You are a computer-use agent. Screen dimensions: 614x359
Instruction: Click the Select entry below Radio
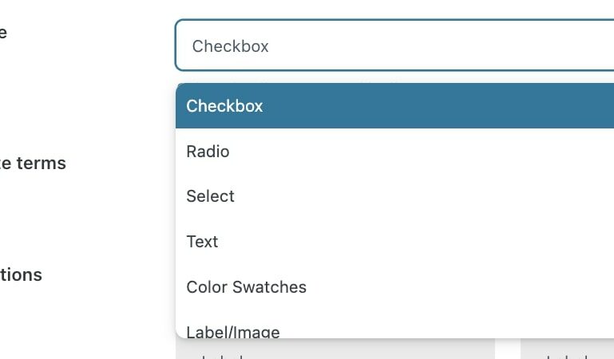coord(394,196)
